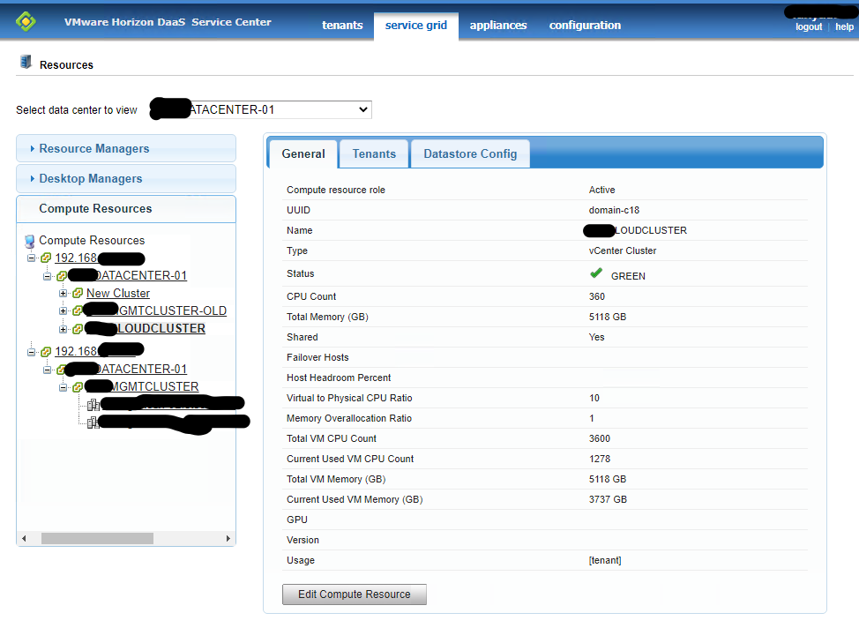Click the upper host icon under MGMTCLUSTER
Image resolution: width=859 pixels, height=628 pixels.
[93, 405]
